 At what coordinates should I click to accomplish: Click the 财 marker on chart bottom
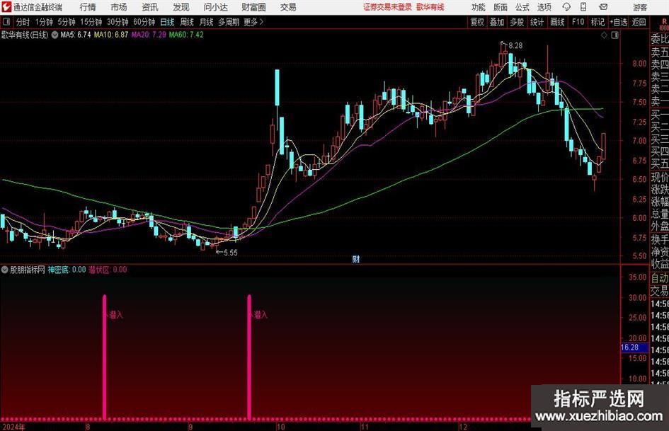pyautogui.click(x=356, y=259)
